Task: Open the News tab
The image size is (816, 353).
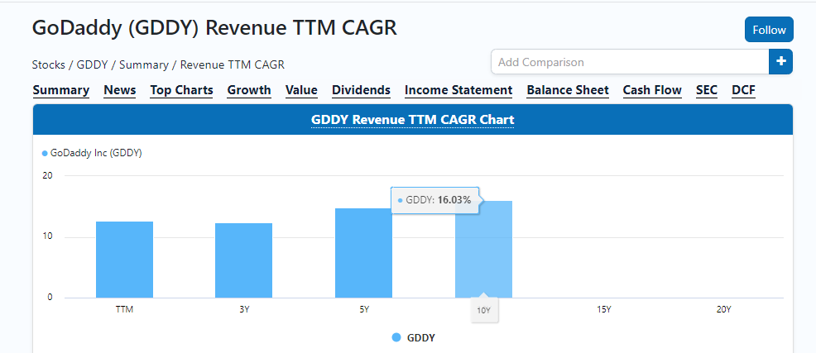Action: pos(120,90)
